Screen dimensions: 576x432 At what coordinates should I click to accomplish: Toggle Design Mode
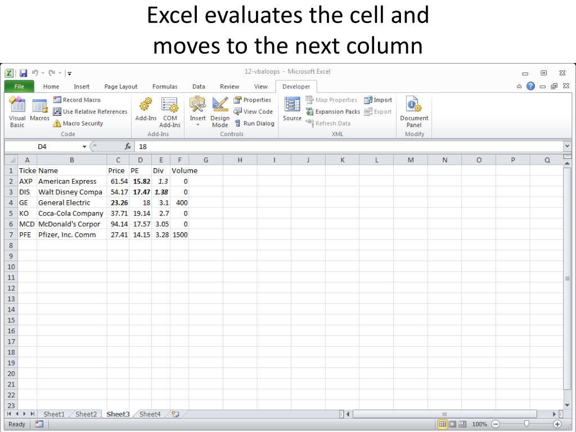[220, 112]
